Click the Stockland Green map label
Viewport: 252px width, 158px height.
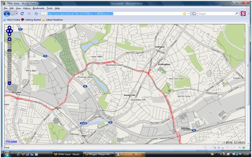click(x=114, y=65)
